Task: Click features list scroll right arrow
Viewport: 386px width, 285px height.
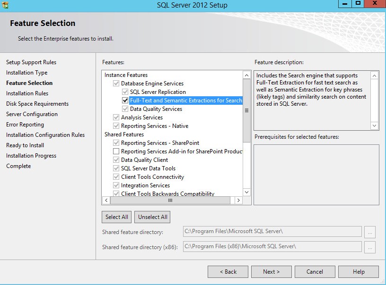Action: pyautogui.click(x=238, y=201)
